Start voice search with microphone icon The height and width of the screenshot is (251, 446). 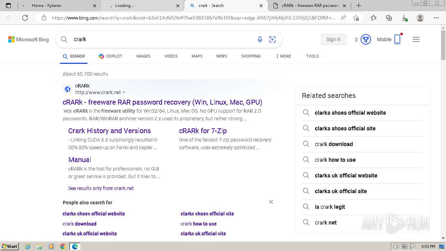tap(260, 39)
